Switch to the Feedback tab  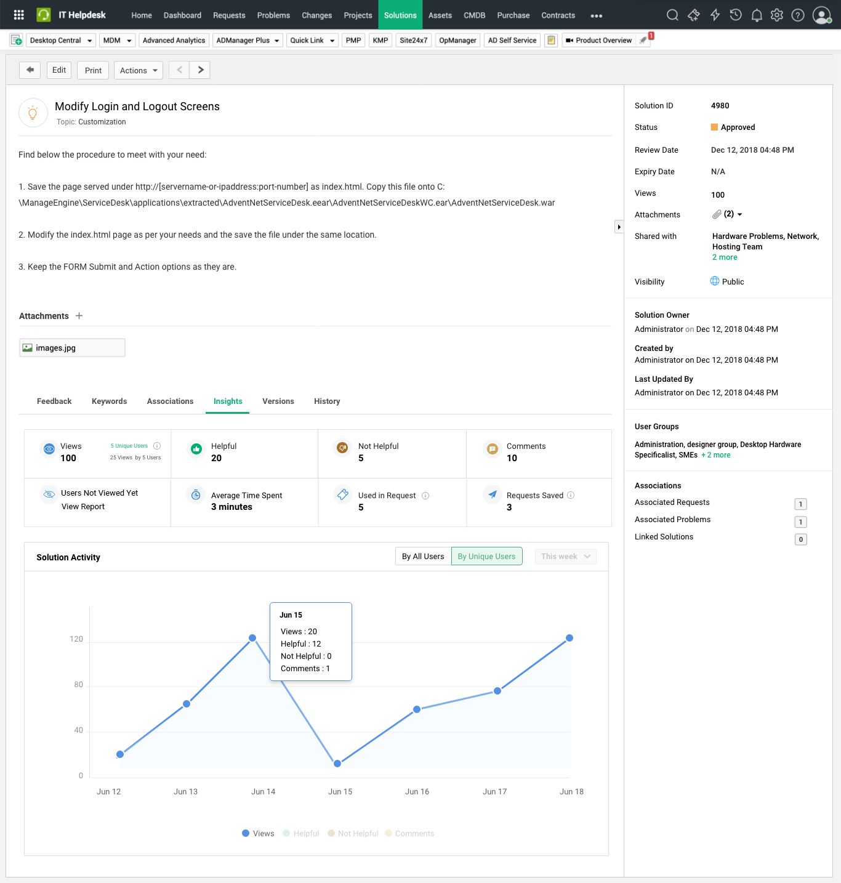[54, 401]
